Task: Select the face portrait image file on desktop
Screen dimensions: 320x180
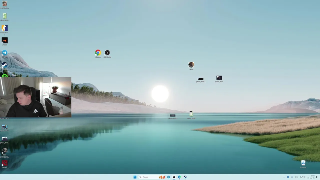Action: coord(191,66)
